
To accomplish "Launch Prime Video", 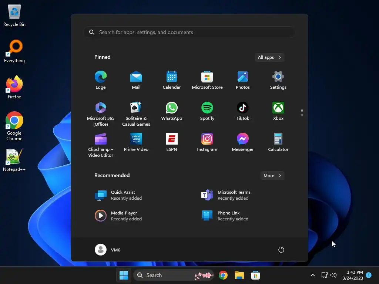I will click(136, 142).
